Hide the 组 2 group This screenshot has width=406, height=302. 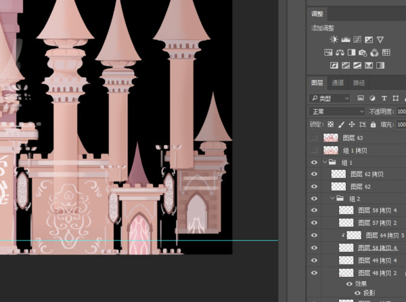tap(314, 198)
